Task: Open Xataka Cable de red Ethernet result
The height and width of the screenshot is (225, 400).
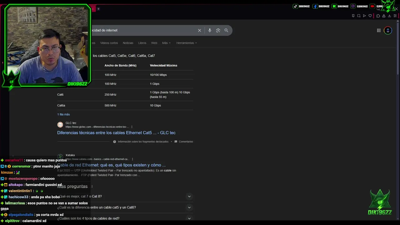Action: [111, 165]
